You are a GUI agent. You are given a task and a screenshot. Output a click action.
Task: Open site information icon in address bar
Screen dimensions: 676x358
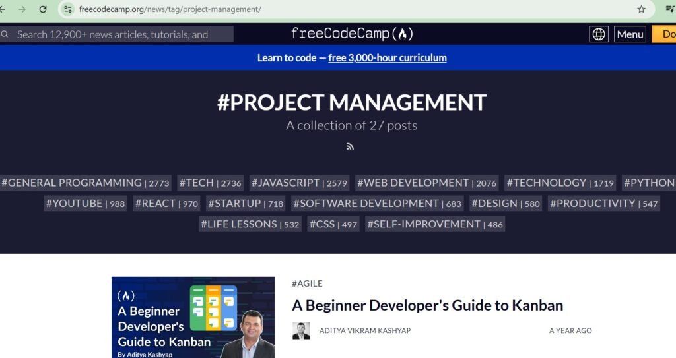[68, 9]
